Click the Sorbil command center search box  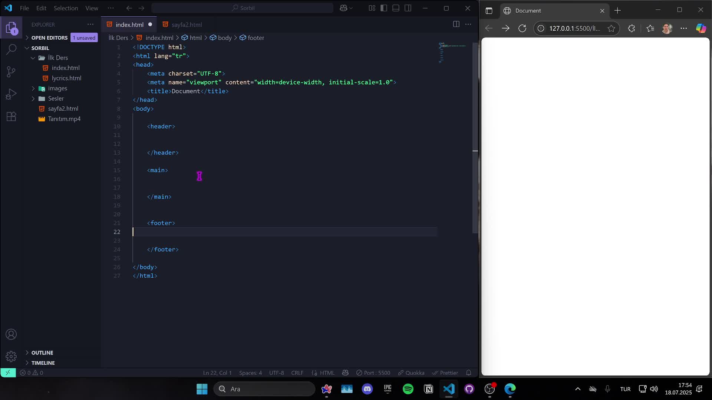pyautogui.click(x=243, y=8)
